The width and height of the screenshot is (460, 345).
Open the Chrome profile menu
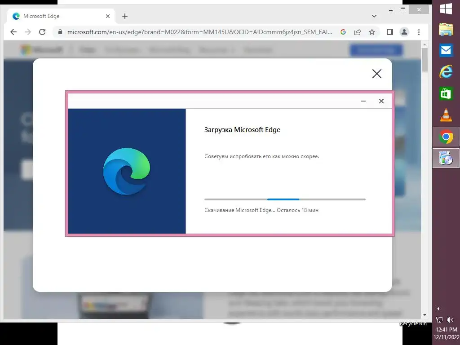404,32
